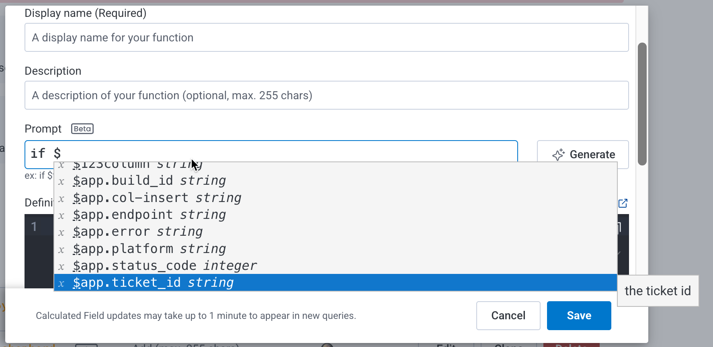Click the Save button
The image size is (713, 347).
(x=579, y=316)
